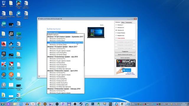Open Steam from the taskbar
Screen dimensions: 189x106
pyautogui.click(x=81, y=104)
